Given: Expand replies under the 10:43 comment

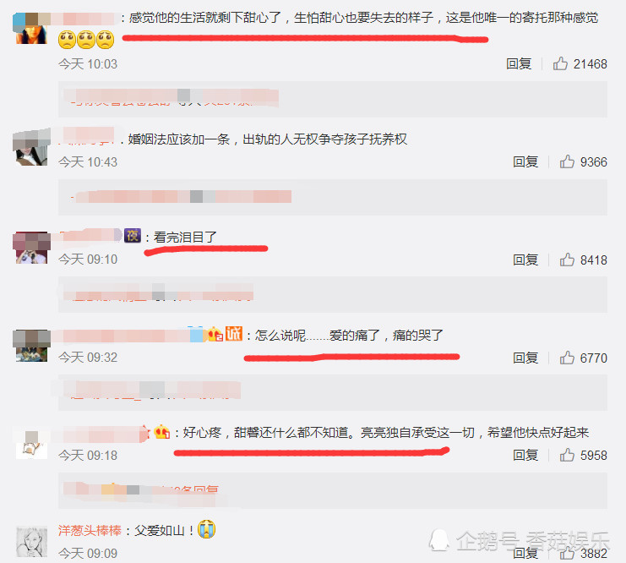Looking at the screenshot, I should (x=182, y=197).
